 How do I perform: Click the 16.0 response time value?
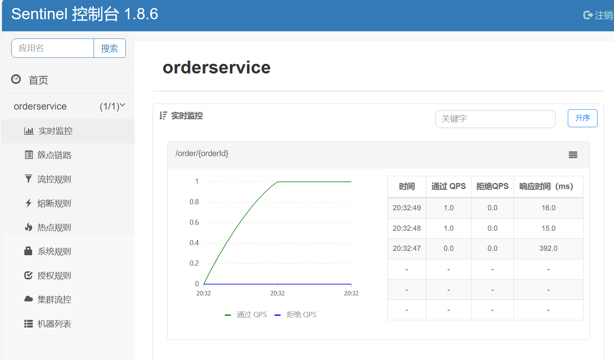pos(549,208)
